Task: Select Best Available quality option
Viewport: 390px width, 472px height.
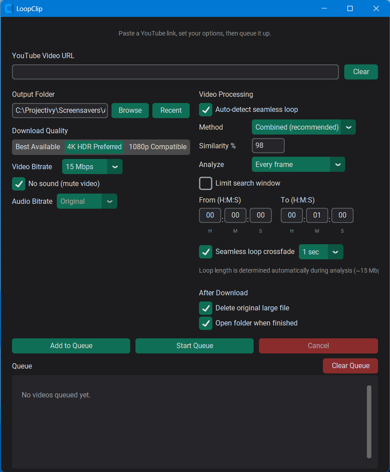Action: pyautogui.click(x=38, y=147)
